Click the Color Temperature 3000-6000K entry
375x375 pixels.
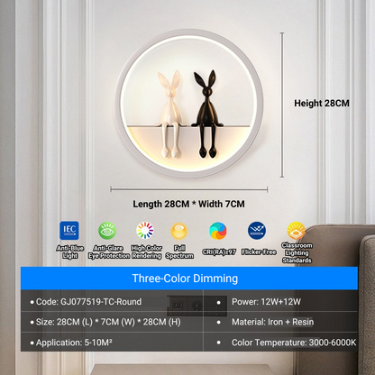(x=294, y=343)
